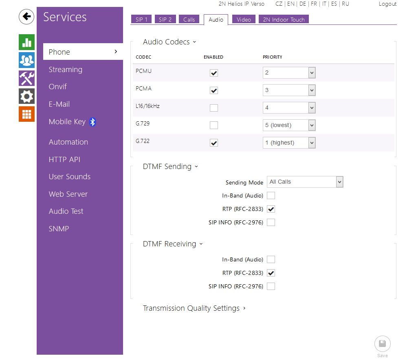Click the Save floppy disk icon
The image size is (416, 360).
click(382, 344)
